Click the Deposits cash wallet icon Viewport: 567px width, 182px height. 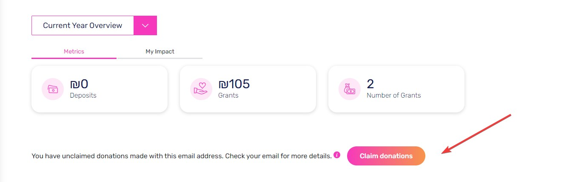(53, 89)
